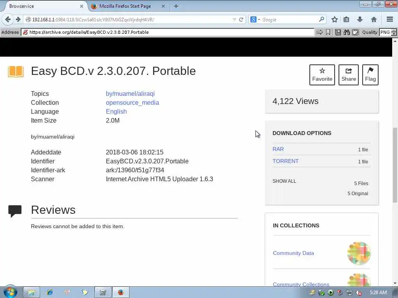Open the English language link
The height and width of the screenshot is (298, 398).
tap(116, 111)
